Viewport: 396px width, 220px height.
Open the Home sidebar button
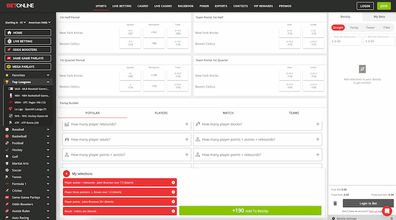[x=28, y=33]
